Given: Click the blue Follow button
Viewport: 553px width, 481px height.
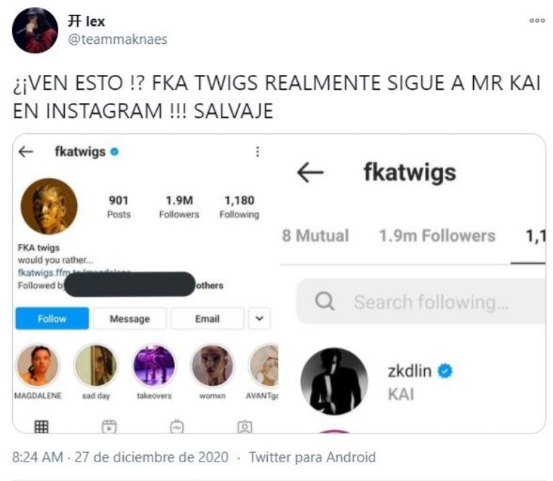Looking at the screenshot, I should [52, 318].
